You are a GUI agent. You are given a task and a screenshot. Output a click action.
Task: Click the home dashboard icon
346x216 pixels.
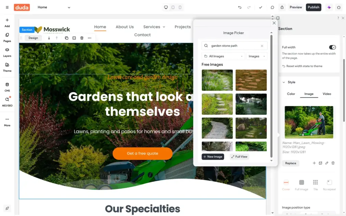(339, 7)
